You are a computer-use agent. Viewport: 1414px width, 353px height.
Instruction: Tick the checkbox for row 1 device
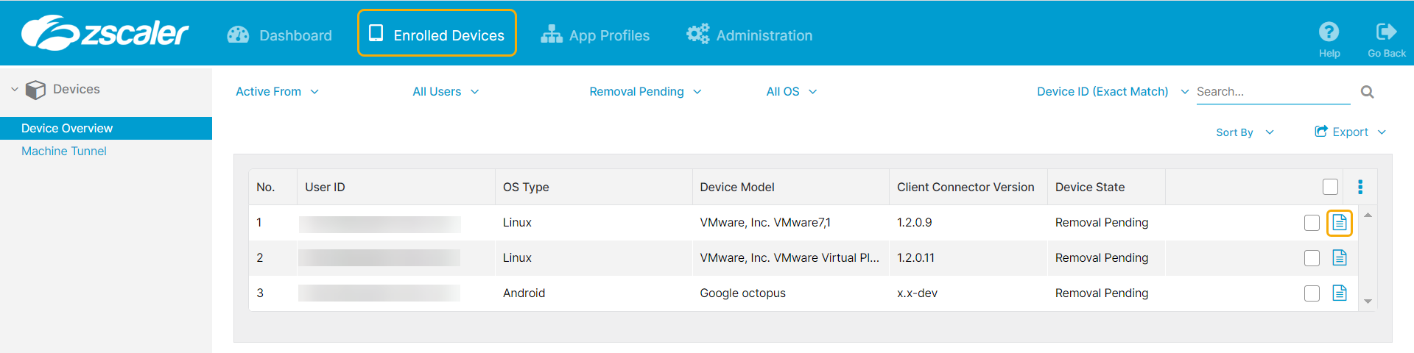pos(1311,223)
